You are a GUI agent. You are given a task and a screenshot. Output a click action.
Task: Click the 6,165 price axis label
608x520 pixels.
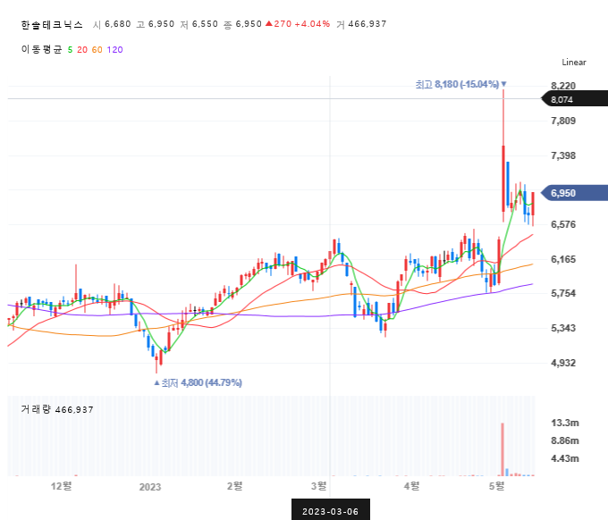[563, 259]
